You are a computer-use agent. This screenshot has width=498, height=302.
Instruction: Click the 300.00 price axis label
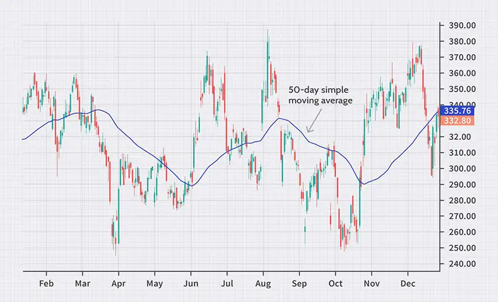462,168
